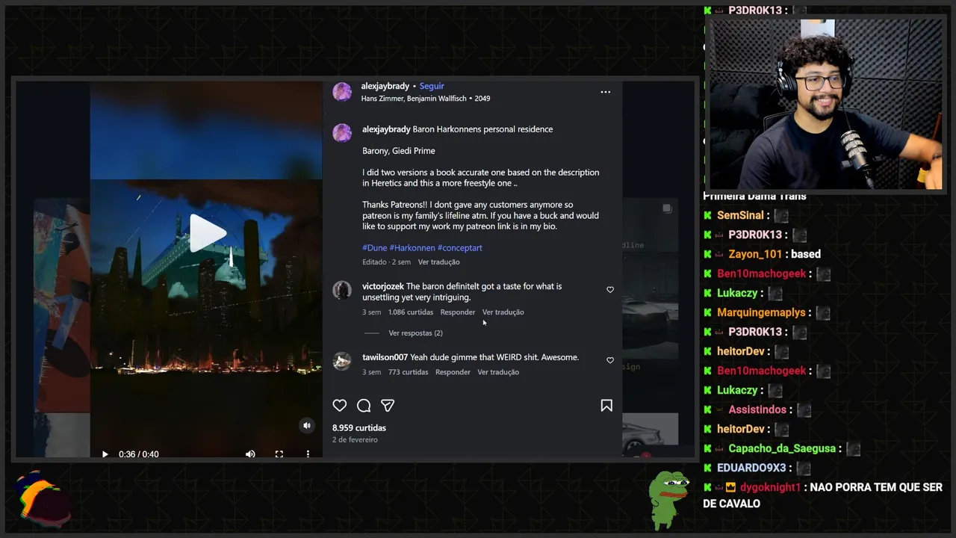
Task: Open the #Harkonnen hashtag
Action: (412, 248)
